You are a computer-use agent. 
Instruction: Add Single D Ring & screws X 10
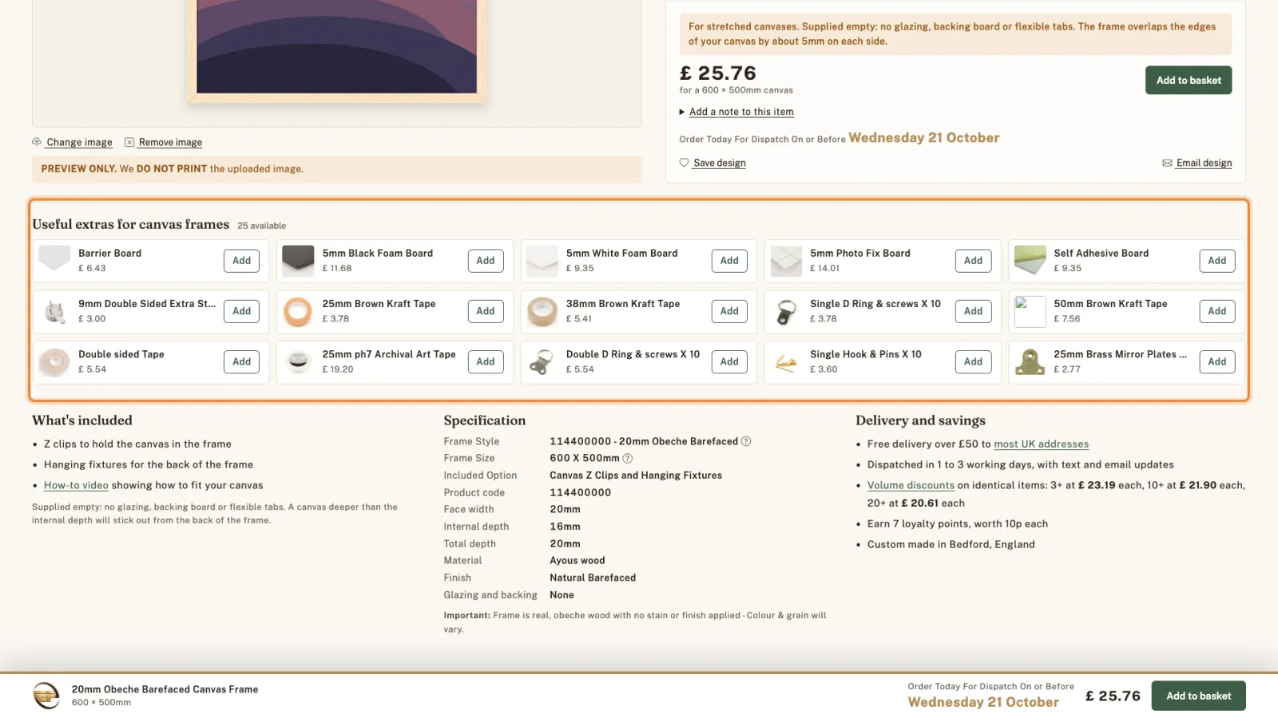tap(973, 311)
